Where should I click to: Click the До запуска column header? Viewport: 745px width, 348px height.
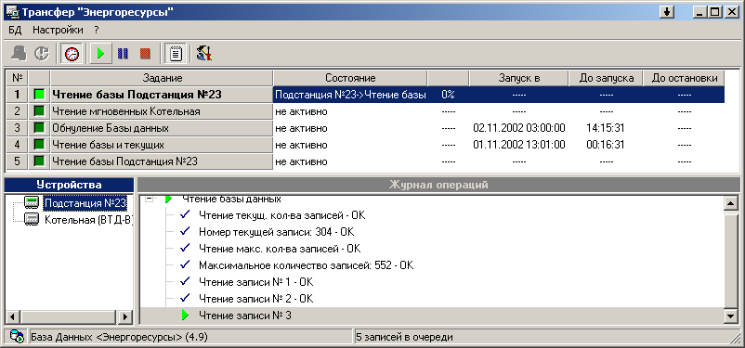[x=606, y=78]
